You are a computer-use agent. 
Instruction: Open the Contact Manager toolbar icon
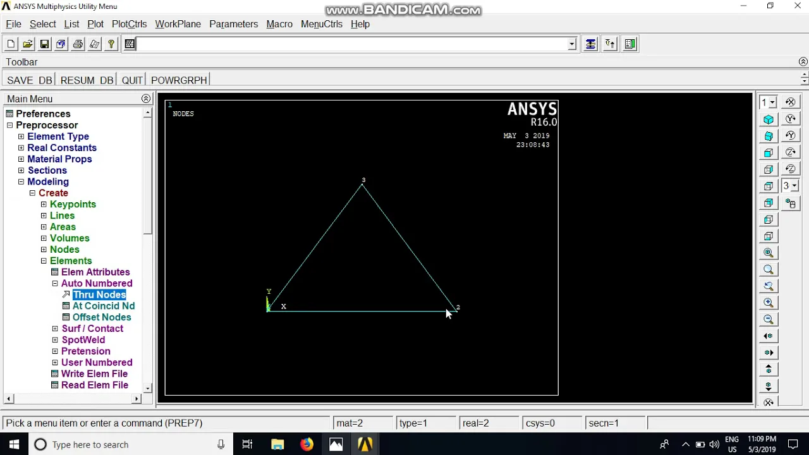click(630, 44)
